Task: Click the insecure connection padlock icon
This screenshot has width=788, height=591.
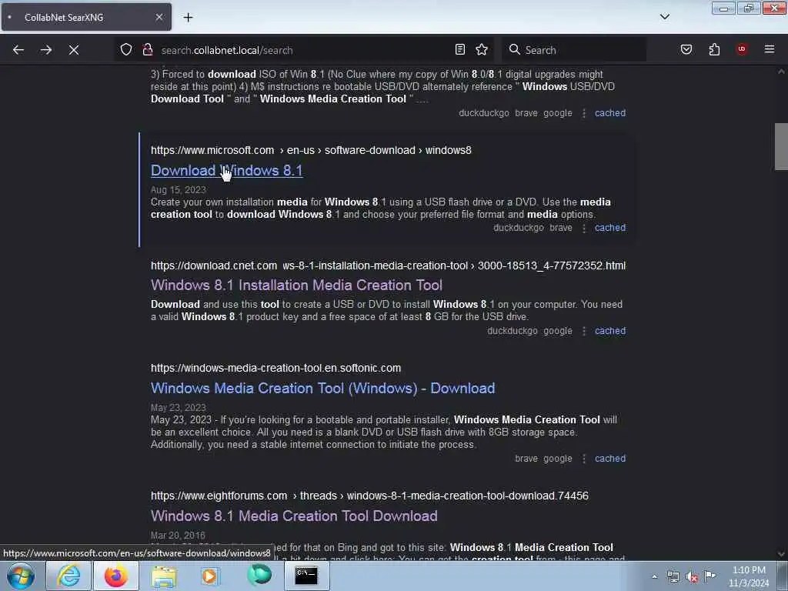Action: tap(147, 49)
